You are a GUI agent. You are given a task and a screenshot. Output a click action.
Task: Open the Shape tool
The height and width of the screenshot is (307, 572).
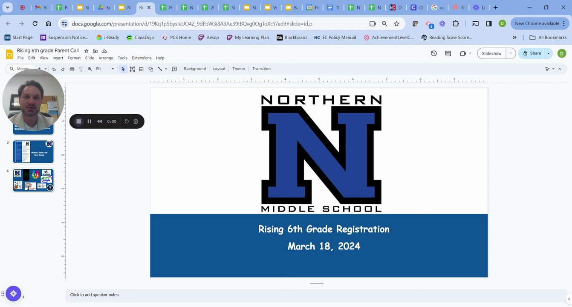click(x=151, y=69)
